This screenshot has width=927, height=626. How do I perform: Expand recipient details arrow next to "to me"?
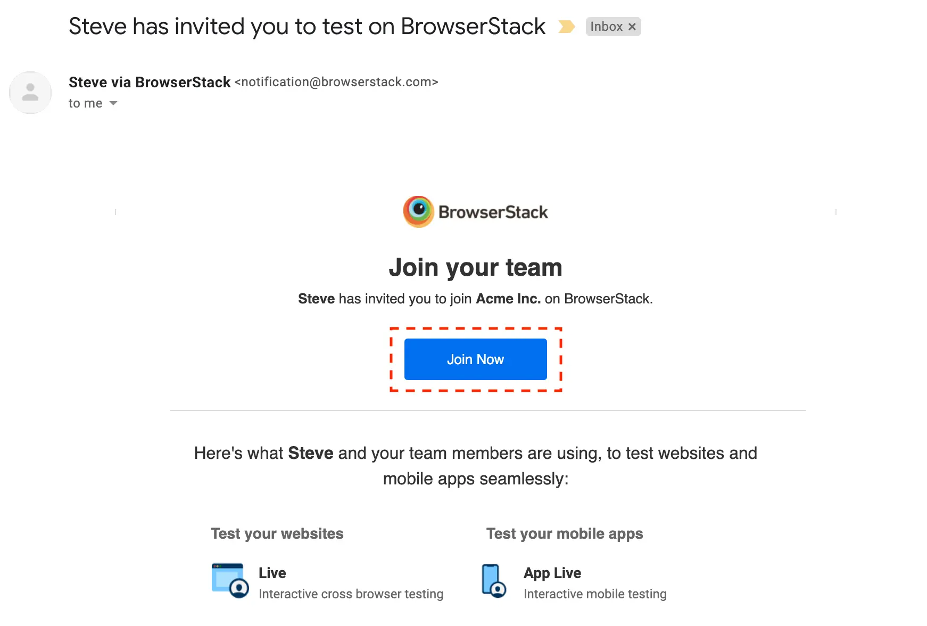coord(113,103)
